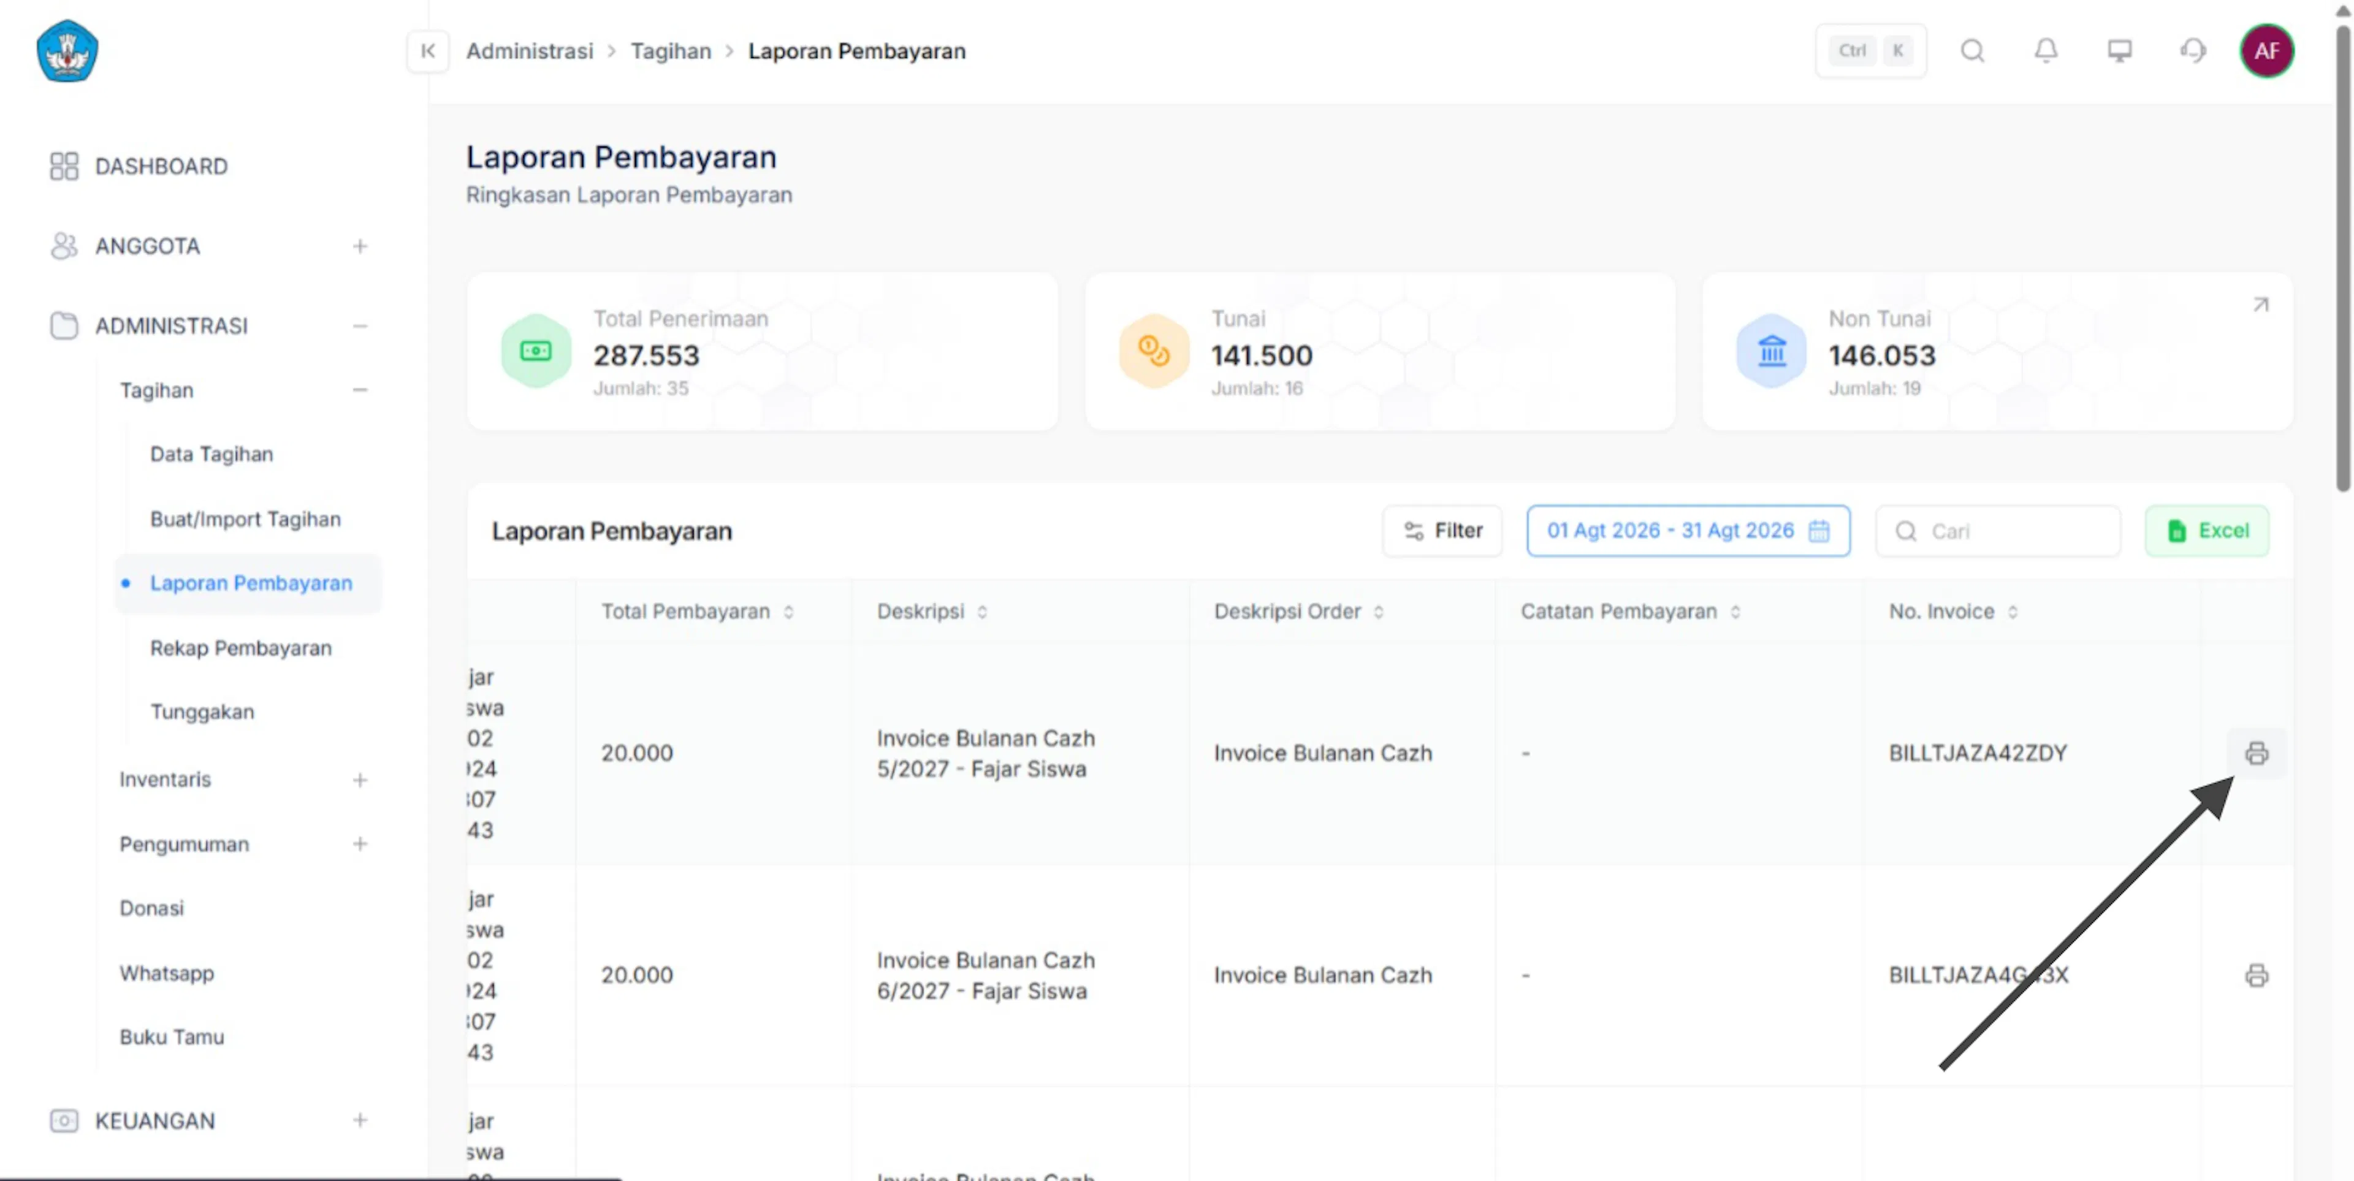
Task: Click invoice number BILLTJAZA42ZDY
Action: point(1978,754)
